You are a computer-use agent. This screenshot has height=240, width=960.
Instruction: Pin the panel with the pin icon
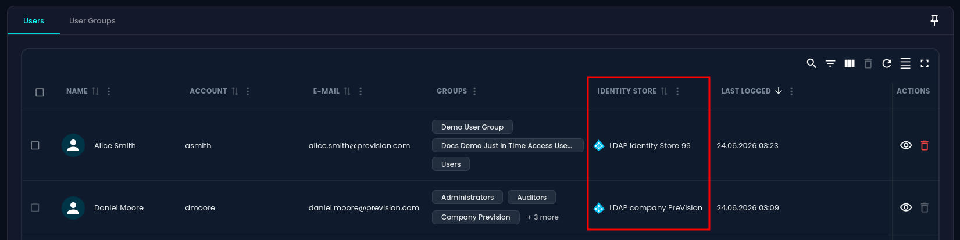point(934,20)
